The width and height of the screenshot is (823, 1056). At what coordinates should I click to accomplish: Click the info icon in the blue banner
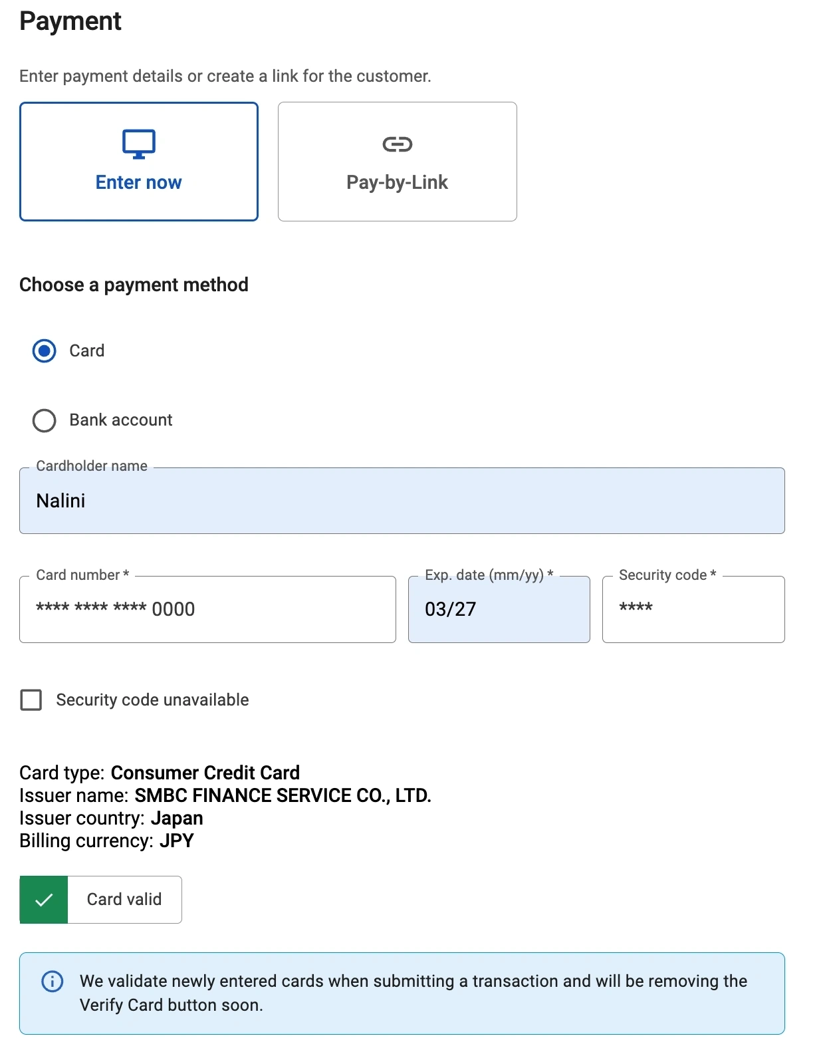[x=53, y=982]
